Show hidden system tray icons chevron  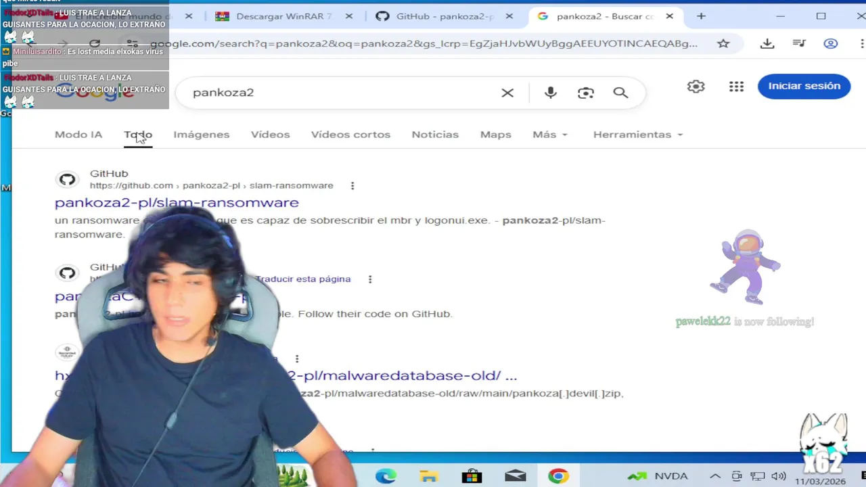[x=715, y=476]
